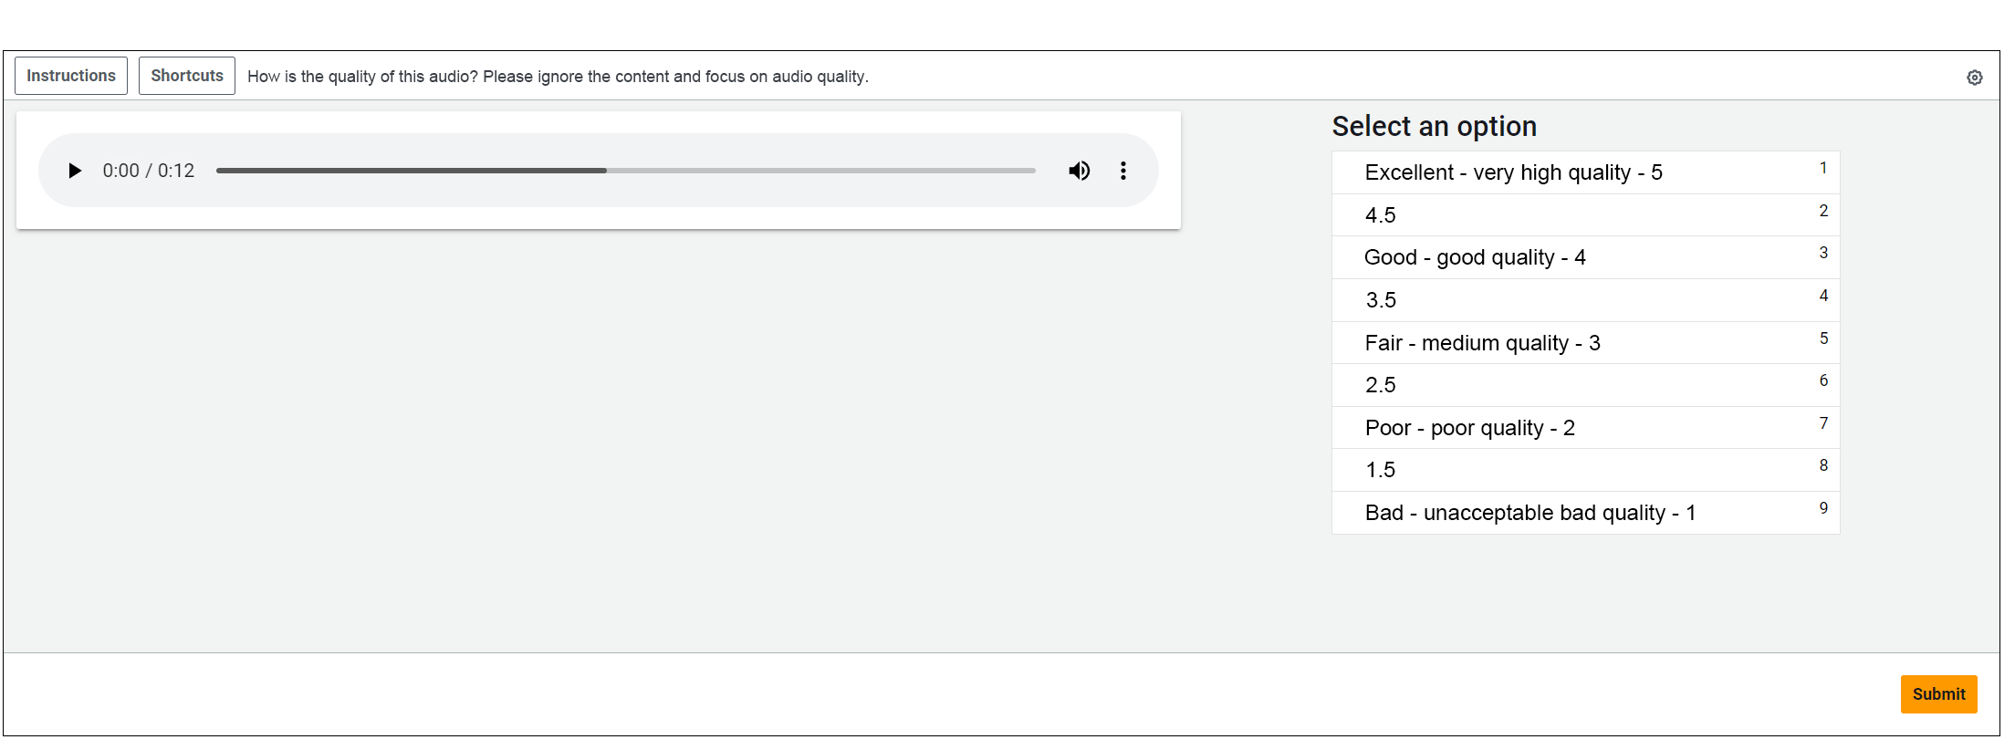
Task: Open the Shortcuts panel
Action: point(187,76)
